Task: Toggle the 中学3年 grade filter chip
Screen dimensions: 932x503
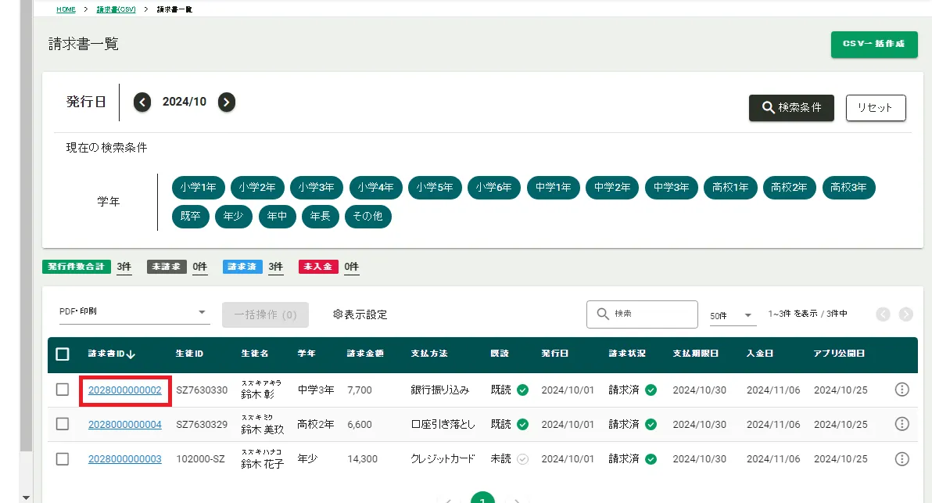Action: (x=671, y=187)
